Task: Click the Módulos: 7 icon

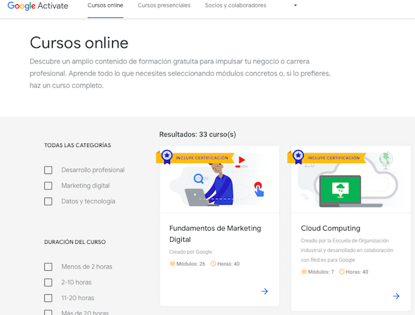Action: point(304,271)
